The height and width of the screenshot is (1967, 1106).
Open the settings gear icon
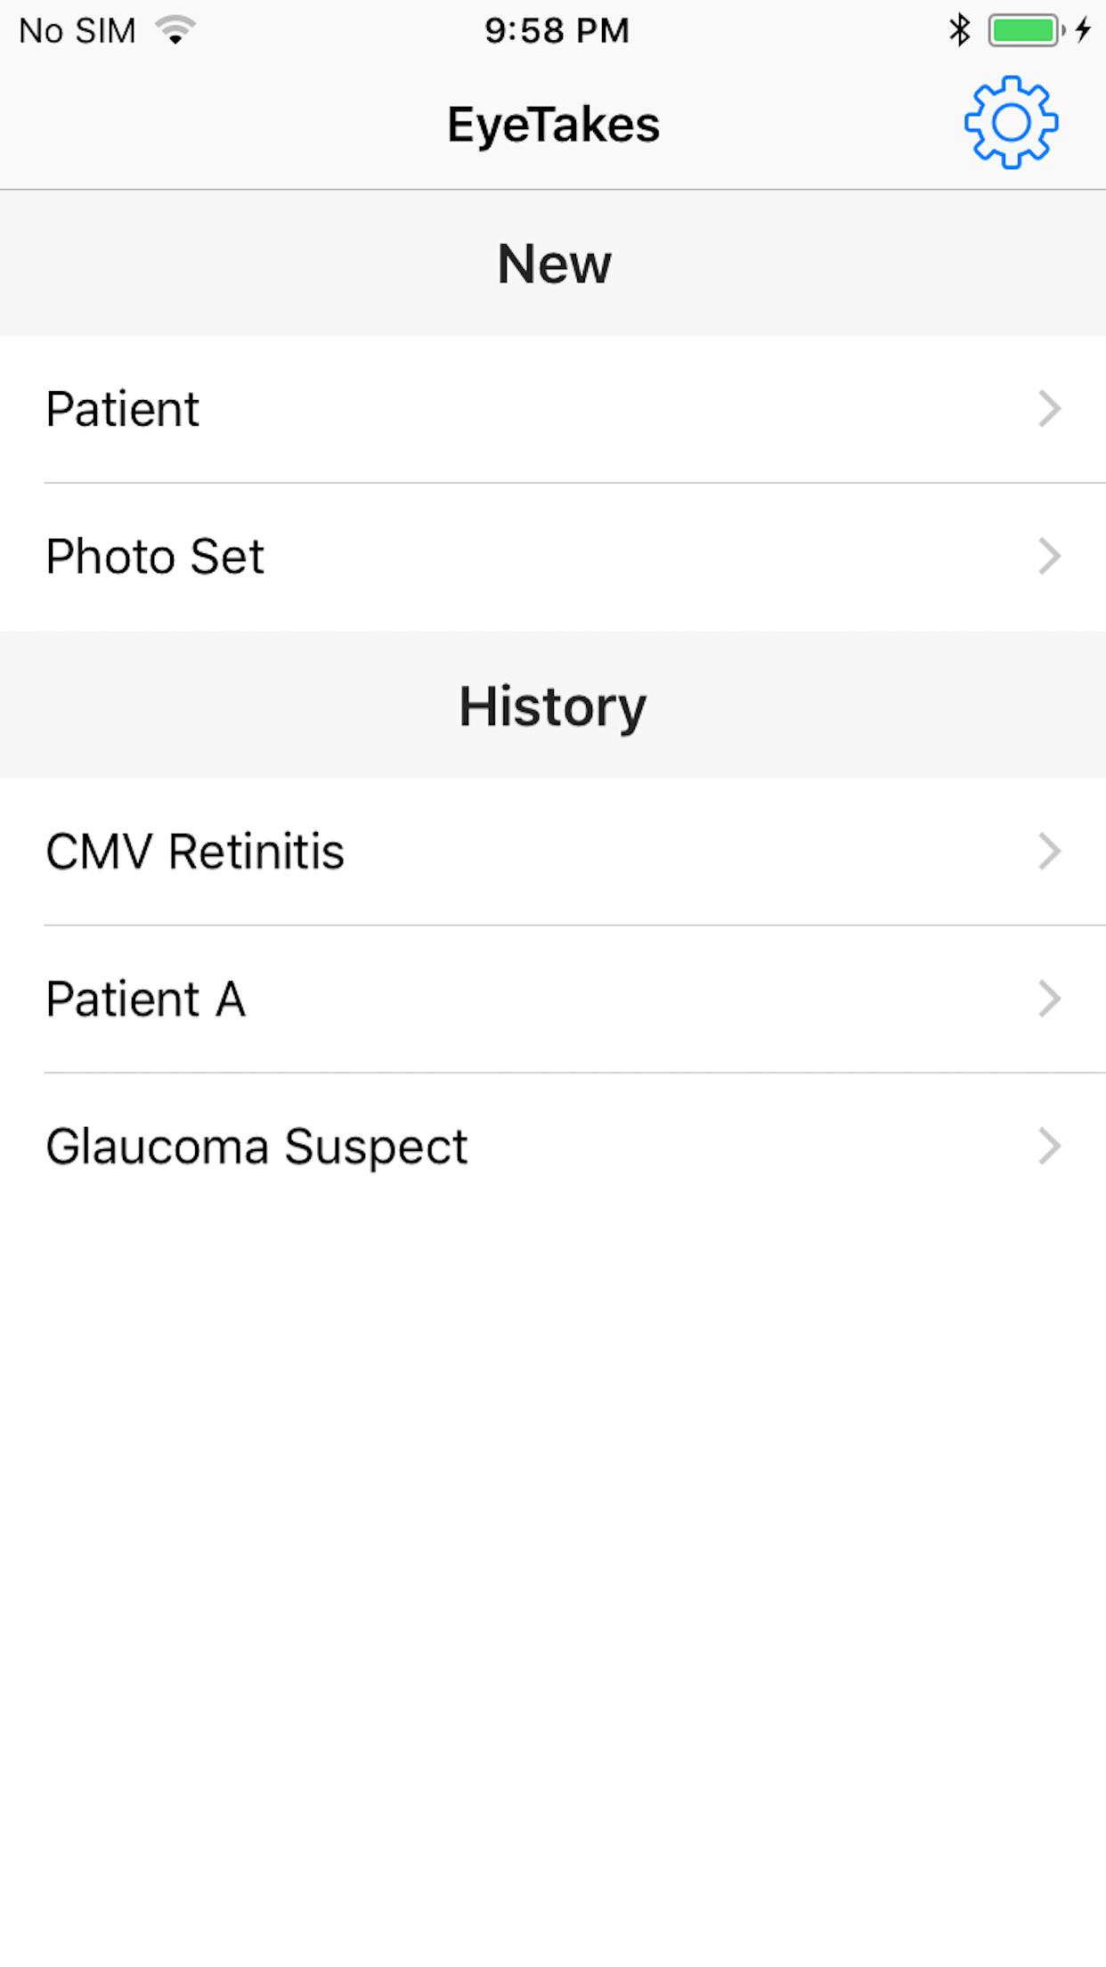pyautogui.click(x=1011, y=123)
